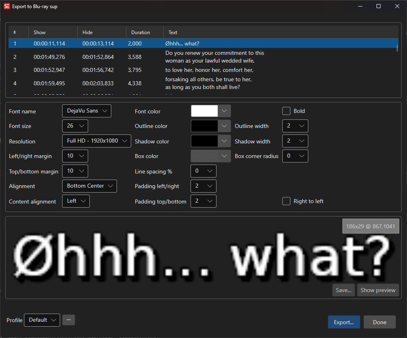Enable Bold font styling
Viewport: 407px width, 338px height.
point(286,110)
